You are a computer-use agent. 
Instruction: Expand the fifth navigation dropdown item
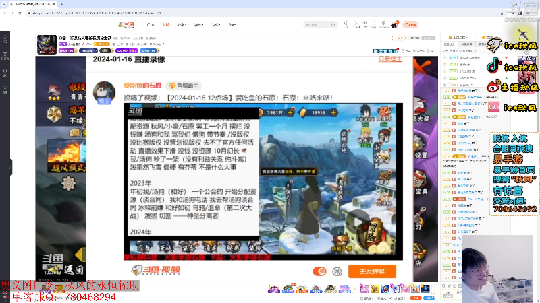tap(215, 25)
